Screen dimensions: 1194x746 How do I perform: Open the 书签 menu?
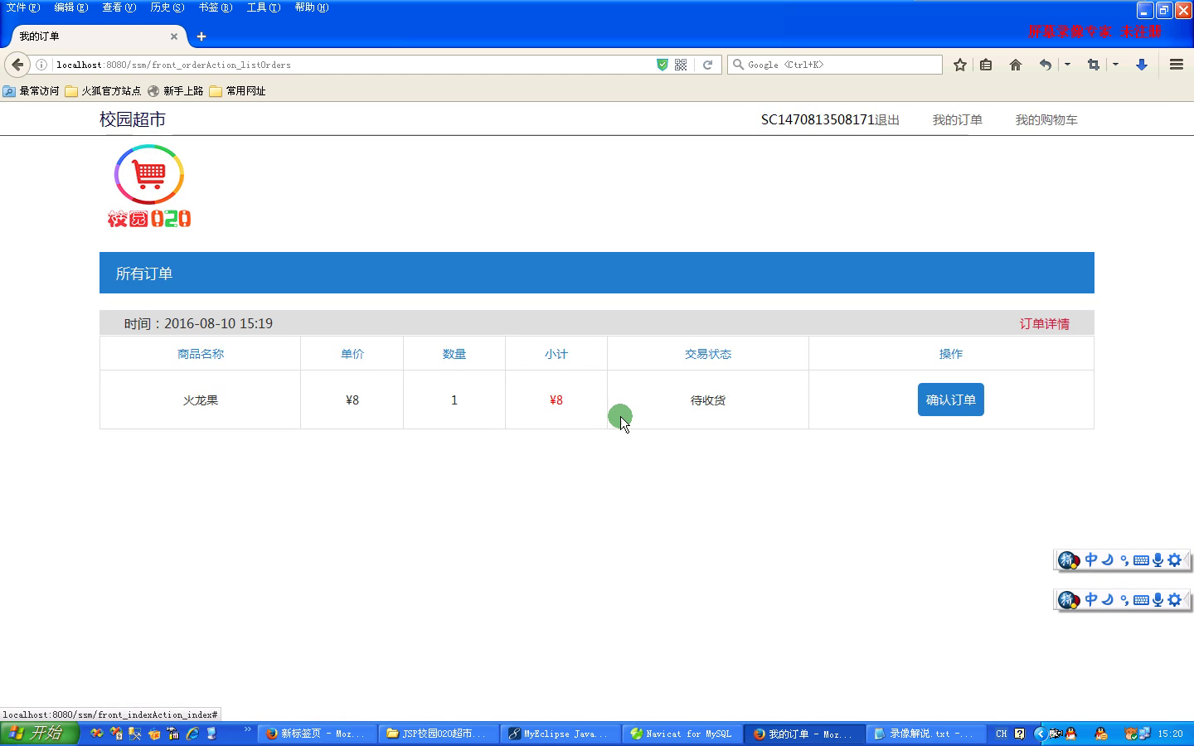pos(216,7)
